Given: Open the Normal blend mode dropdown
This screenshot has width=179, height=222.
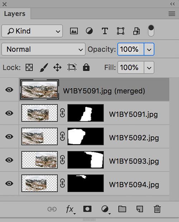Looking at the screenshot, I should 43,49.
